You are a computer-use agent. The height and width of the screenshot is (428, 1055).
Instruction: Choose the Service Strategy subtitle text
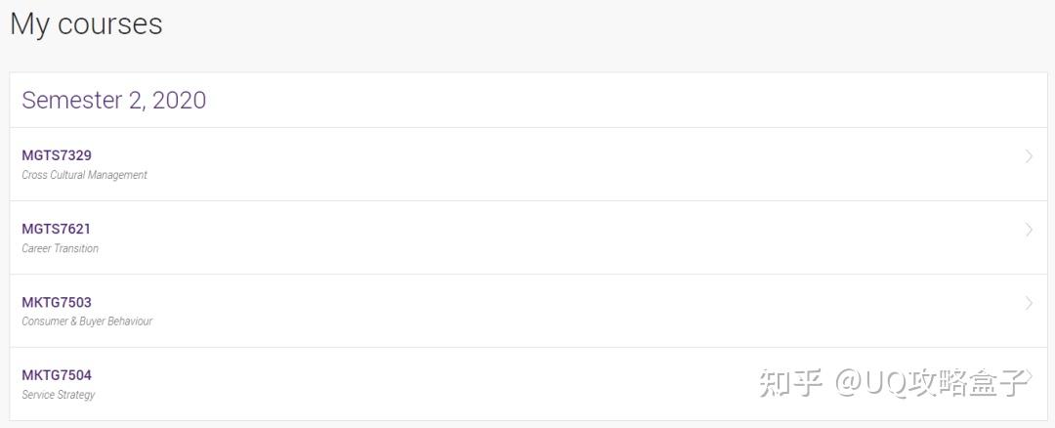tap(59, 395)
